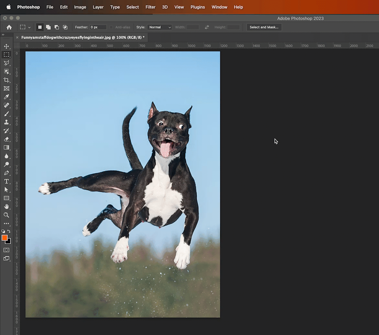Click the orange foreground color swatch
The height and width of the screenshot is (335, 379).
pos(5,238)
